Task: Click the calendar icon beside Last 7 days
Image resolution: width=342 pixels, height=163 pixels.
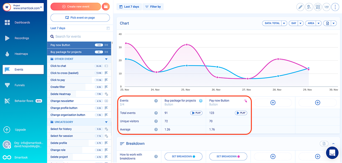Action: 108,28
